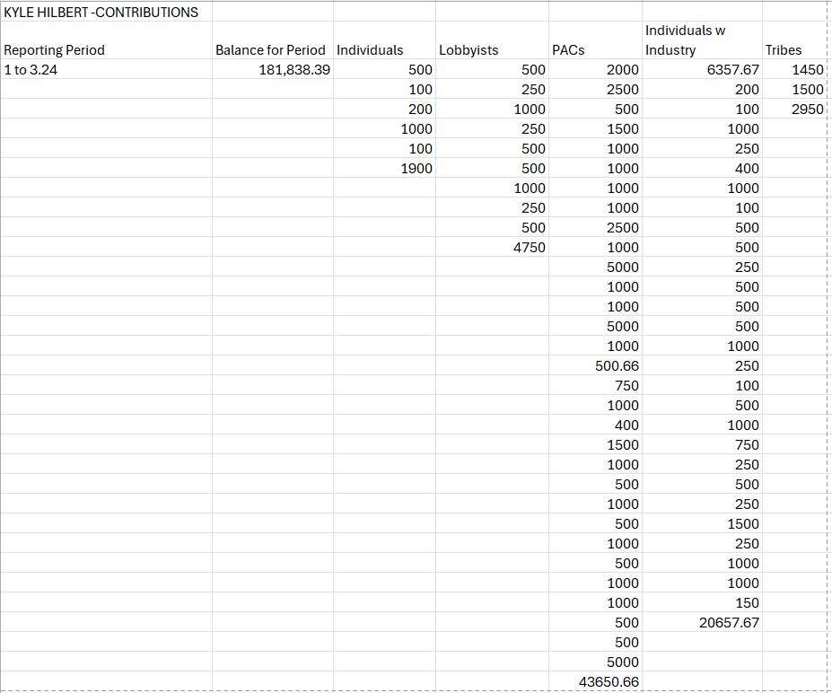Click the Tribes total cell 2950
This screenshot has height=693, width=832.
pos(808,110)
